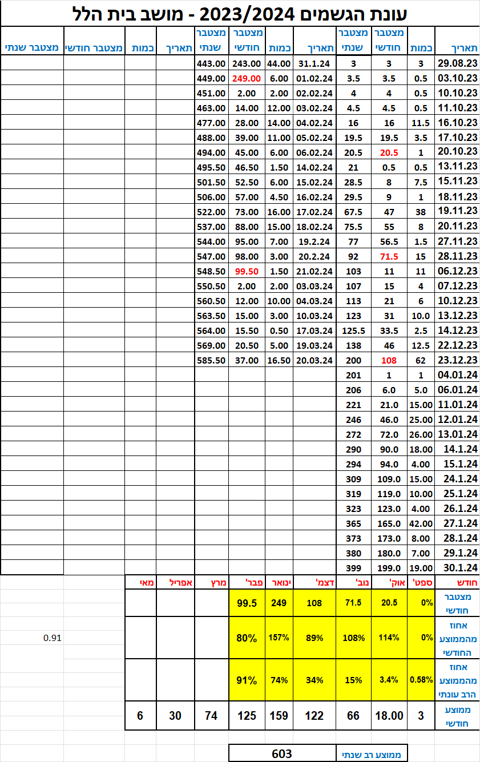The image size is (480, 762).
Task: Select the date cell 31.1.24
Action: click(x=313, y=63)
